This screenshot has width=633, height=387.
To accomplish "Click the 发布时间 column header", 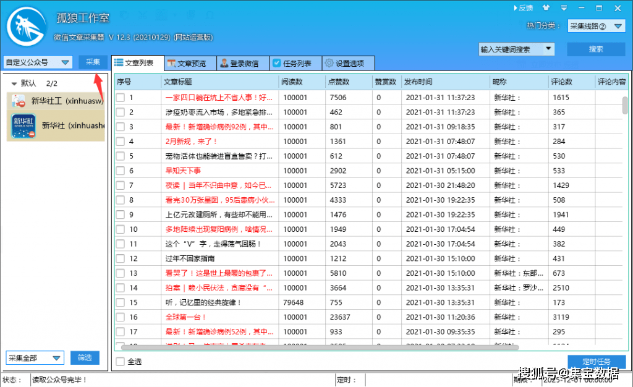I will pyautogui.click(x=446, y=82).
